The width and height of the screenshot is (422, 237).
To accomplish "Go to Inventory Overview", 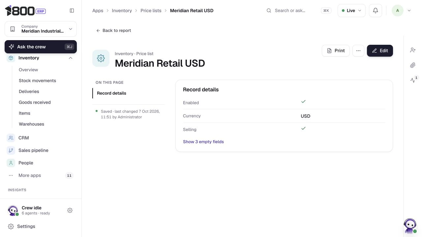I will tap(28, 70).
